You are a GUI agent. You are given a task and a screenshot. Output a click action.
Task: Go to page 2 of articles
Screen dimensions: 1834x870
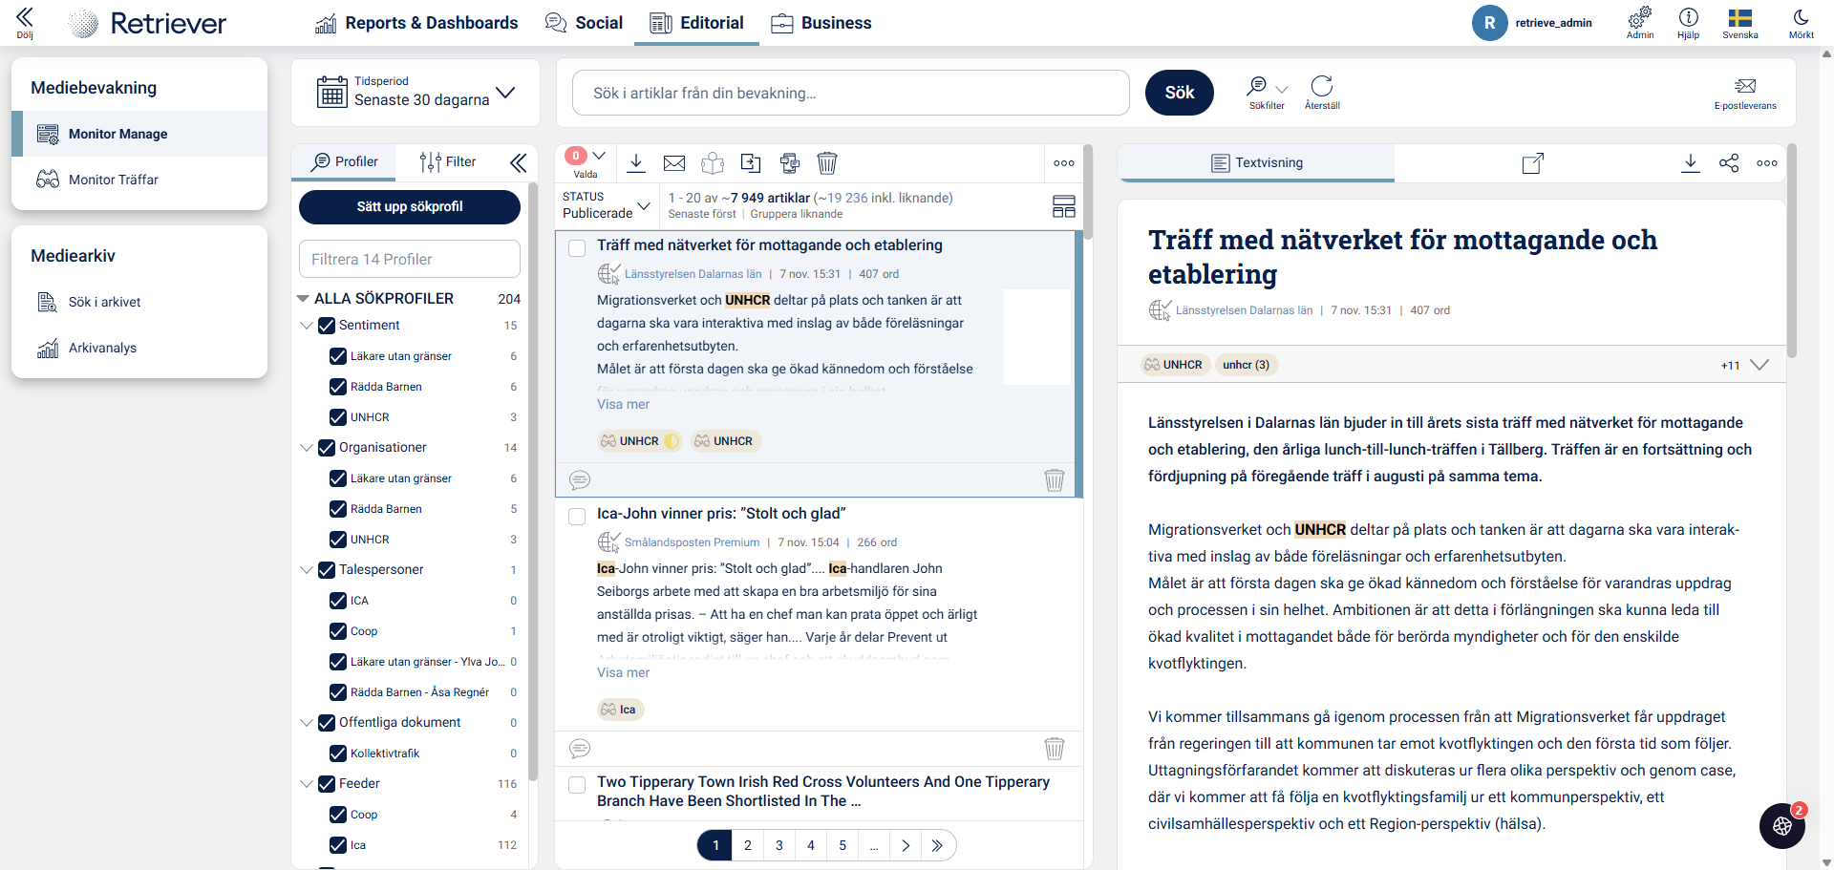pos(748,845)
